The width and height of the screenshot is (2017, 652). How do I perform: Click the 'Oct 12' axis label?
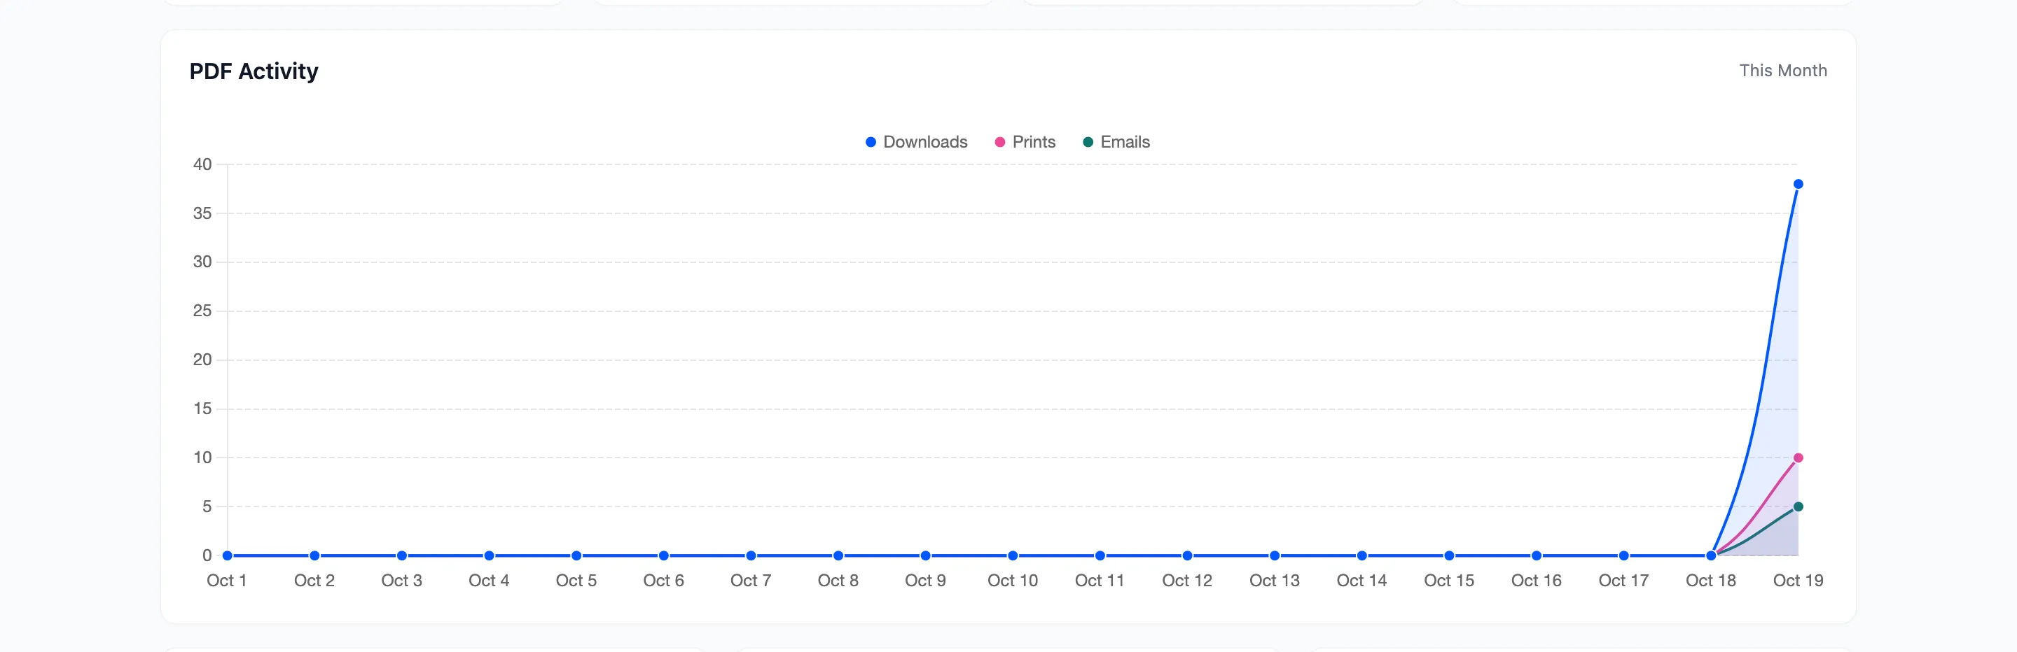(1187, 581)
